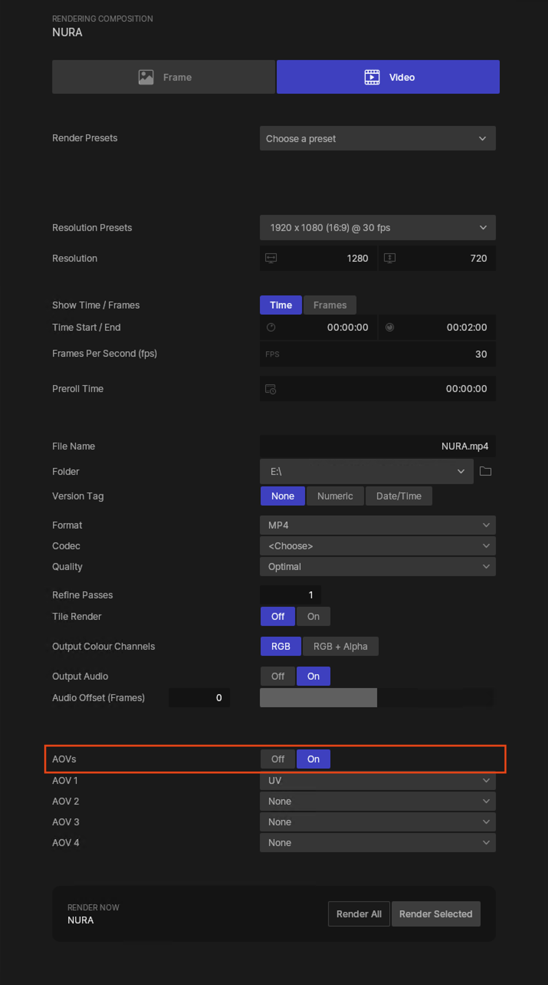Open the Format dropdown showing MP4

[x=377, y=525]
